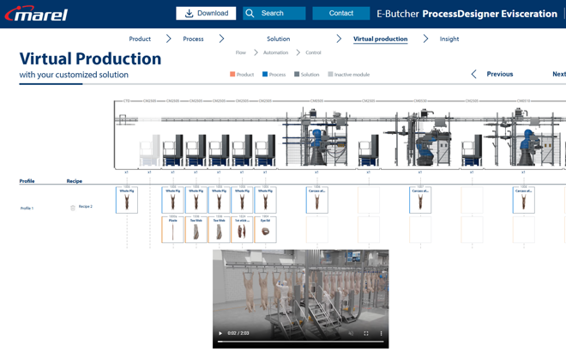The height and width of the screenshot is (352, 566).
Task: Switch to the Insight step
Action: click(x=449, y=39)
